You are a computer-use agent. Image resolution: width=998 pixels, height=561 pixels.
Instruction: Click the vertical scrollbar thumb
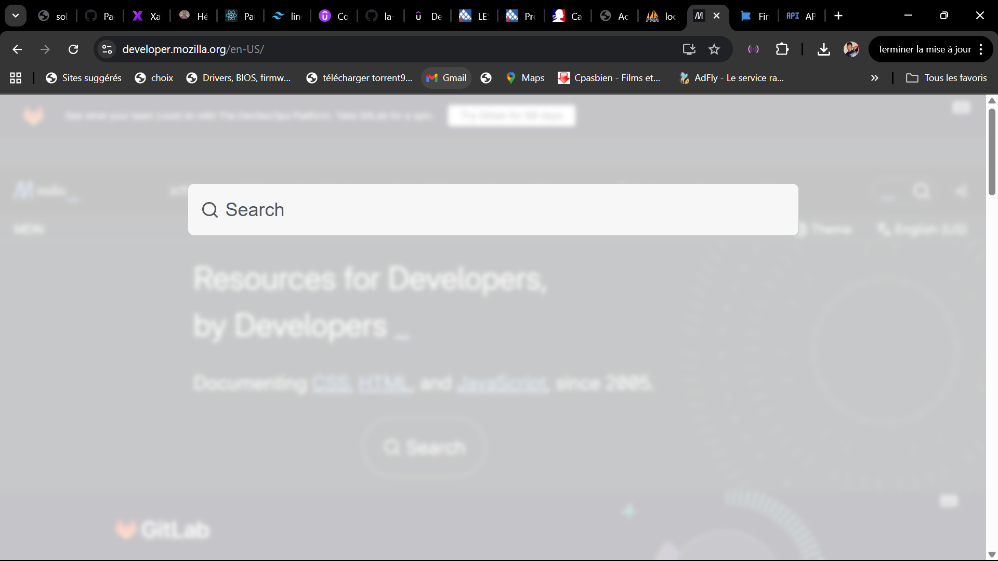[992, 151]
